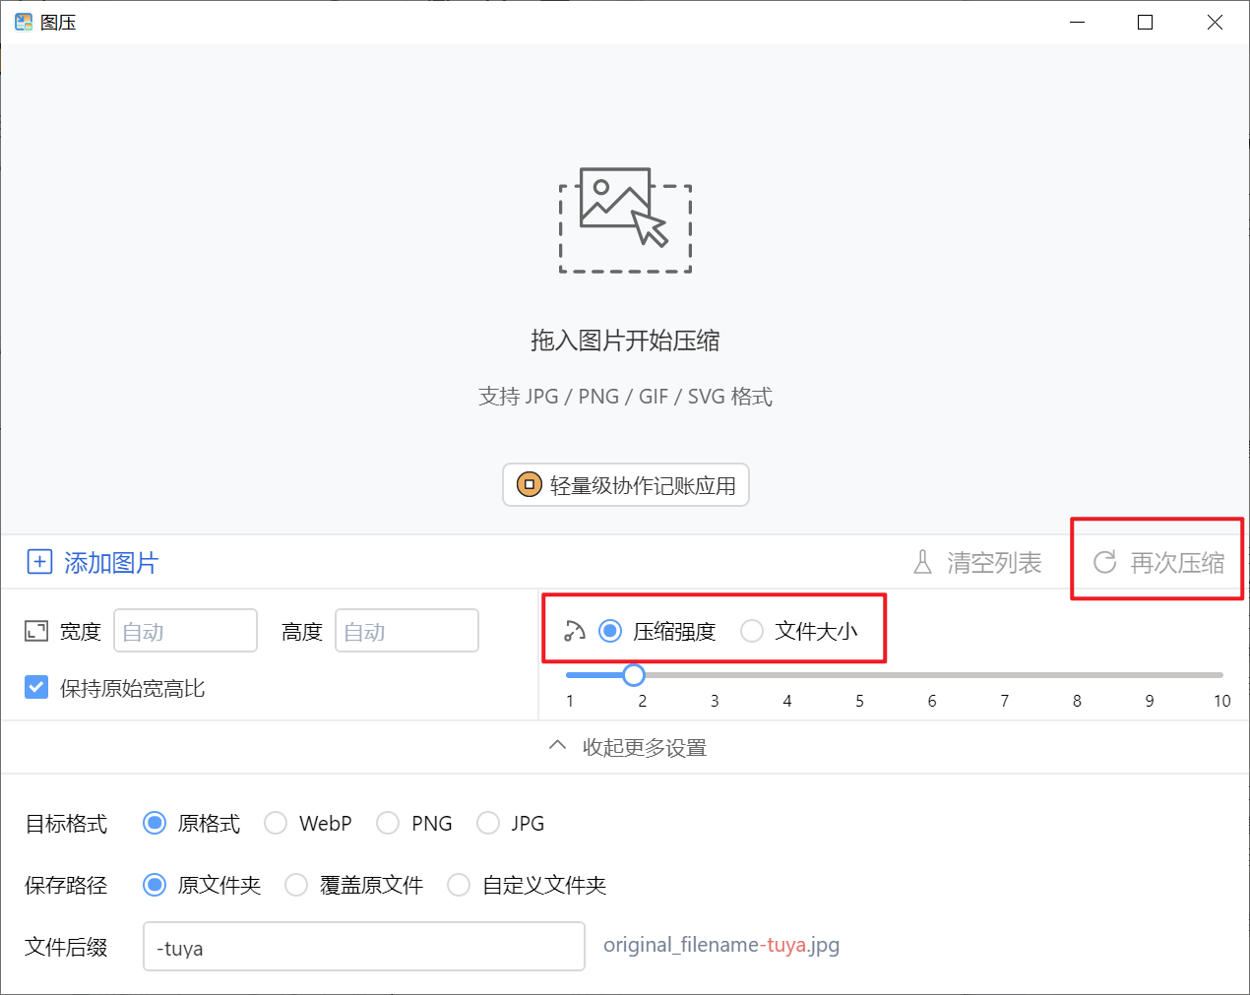The height and width of the screenshot is (995, 1250).
Task: Choose 原格式 as target format
Action: point(155,823)
